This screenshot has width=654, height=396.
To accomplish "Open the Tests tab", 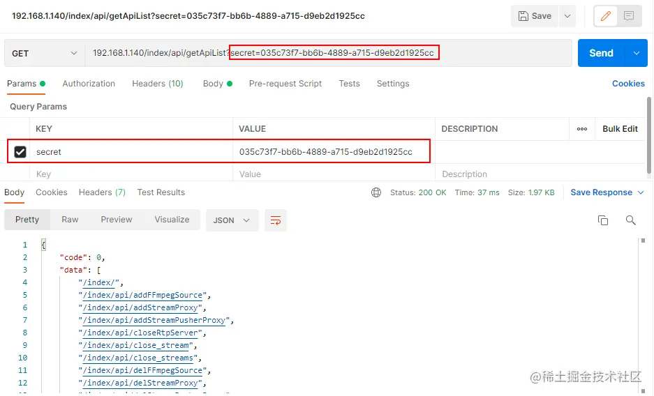I will point(349,84).
